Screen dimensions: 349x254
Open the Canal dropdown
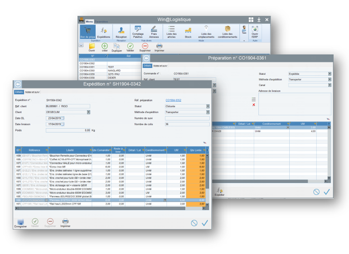(330, 85)
